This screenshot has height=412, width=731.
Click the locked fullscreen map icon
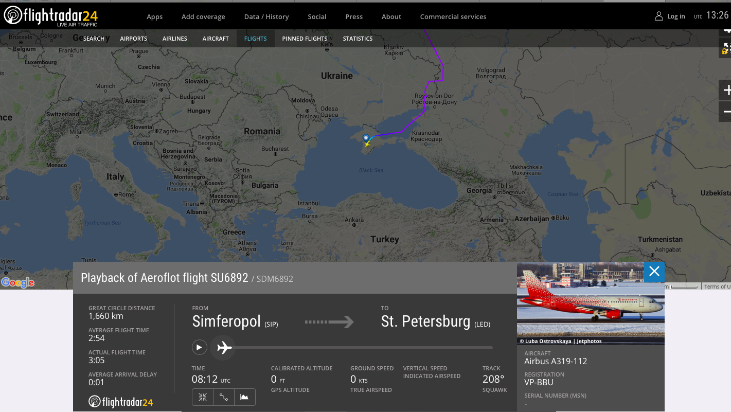(x=726, y=49)
